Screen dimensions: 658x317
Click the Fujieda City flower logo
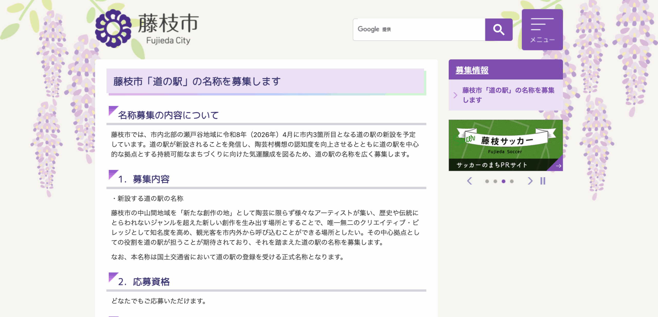113,29
